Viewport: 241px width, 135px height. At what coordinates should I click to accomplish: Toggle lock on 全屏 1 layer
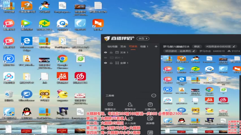coord(111,63)
